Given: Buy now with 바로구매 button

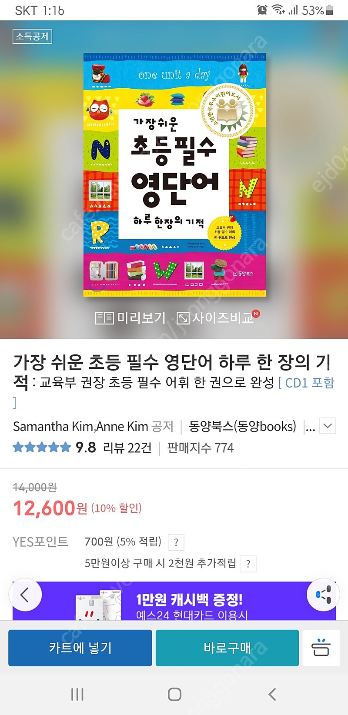Looking at the screenshot, I should (227, 648).
